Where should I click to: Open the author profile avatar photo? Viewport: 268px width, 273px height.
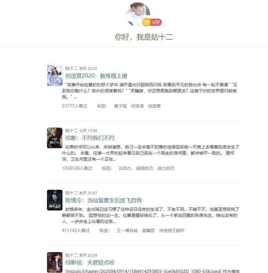click(x=138, y=14)
